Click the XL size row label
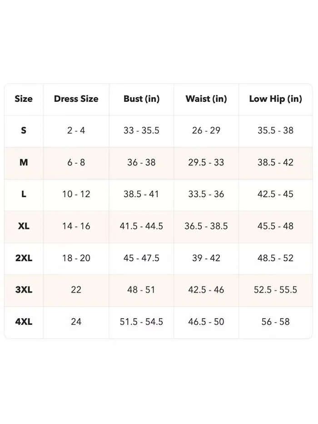This screenshot has height=424, width=318. (24, 226)
